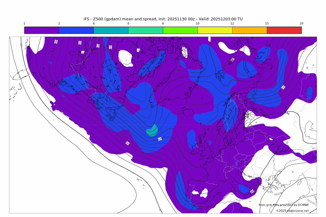Pick the mint green 6–8 colorbar segment
Screen dimensions: 326x217
(x=145, y=30)
